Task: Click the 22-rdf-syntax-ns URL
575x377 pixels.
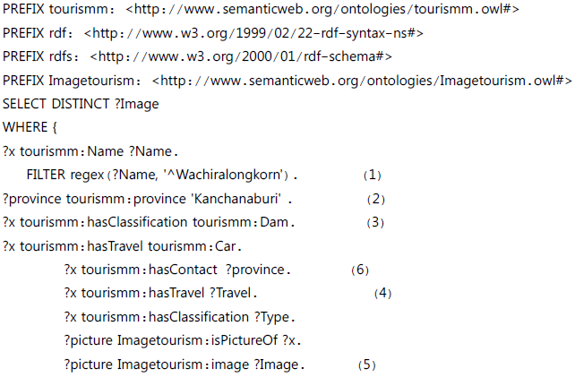Action: (x=253, y=34)
